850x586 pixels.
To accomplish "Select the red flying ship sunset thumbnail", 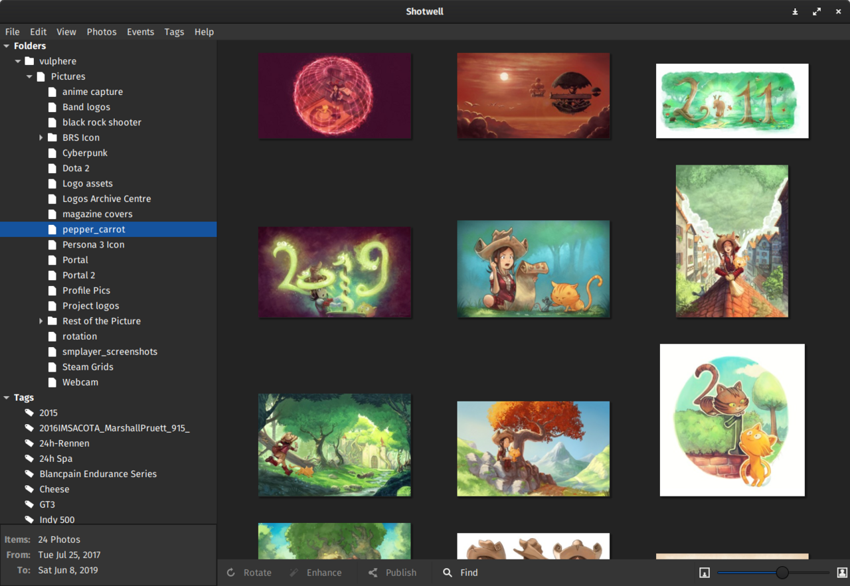I will 533,96.
